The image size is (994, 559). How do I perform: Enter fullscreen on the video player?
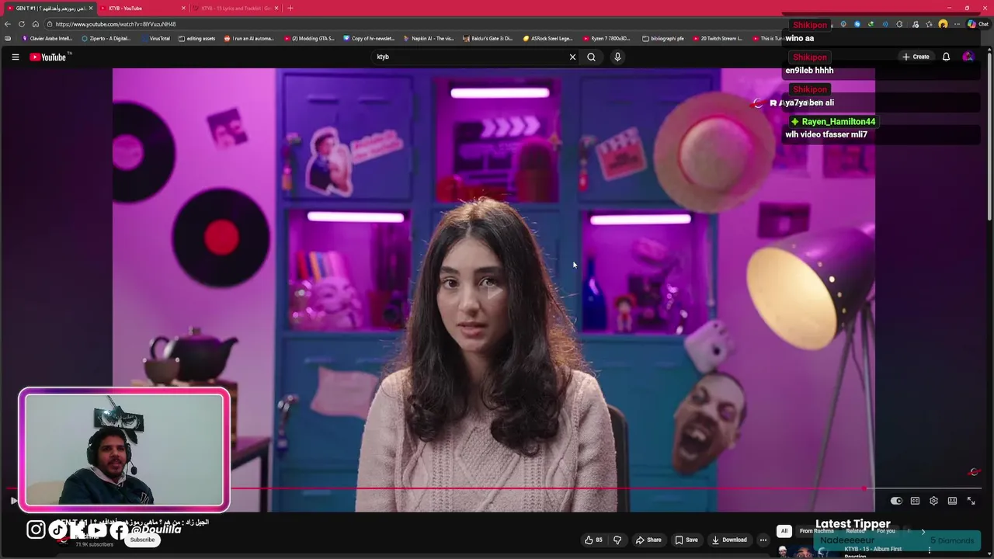[x=971, y=501]
